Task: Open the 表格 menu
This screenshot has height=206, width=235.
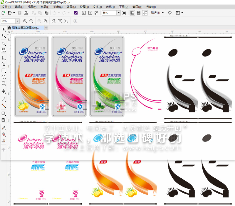Action: [x=110, y=7]
